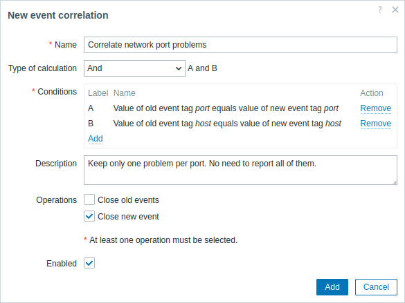Grab the Description textarea resize handle

[x=395, y=182]
